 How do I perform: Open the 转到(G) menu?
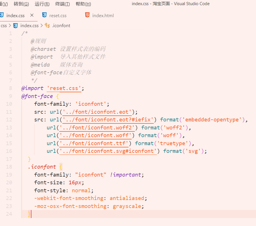point(21,4)
